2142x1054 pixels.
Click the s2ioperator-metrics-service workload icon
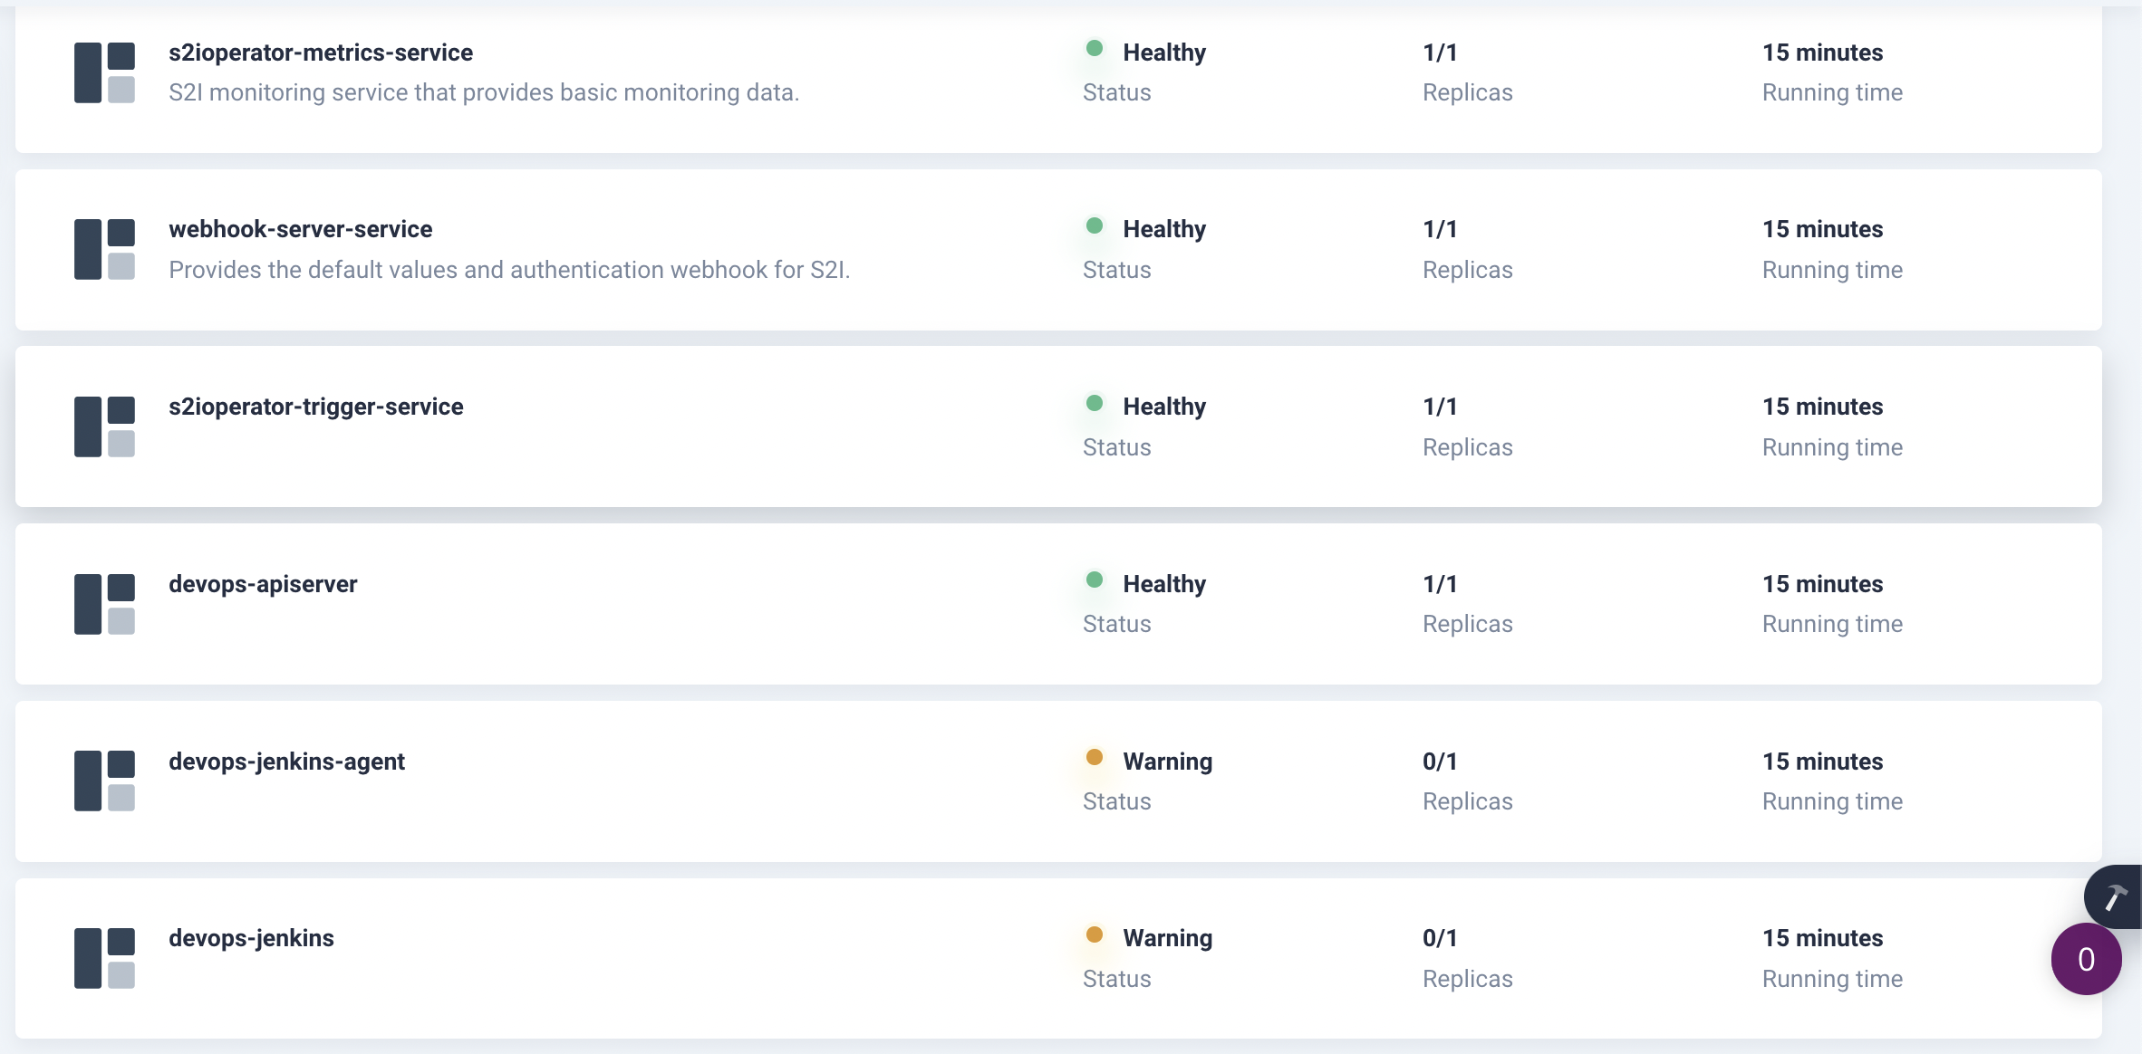click(104, 72)
